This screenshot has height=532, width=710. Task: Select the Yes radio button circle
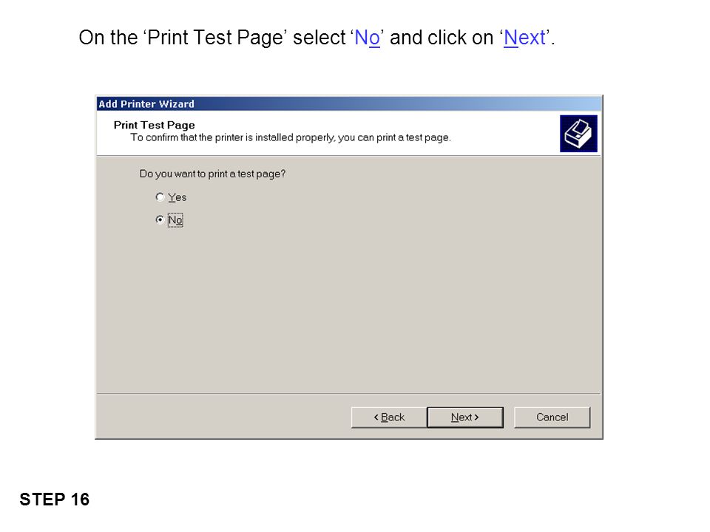pyautogui.click(x=160, y=197)
